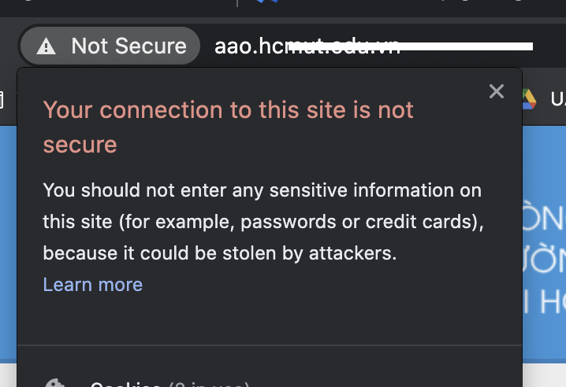Image resolution: width=566 pixels, height=387 pixels.
Task: Click the warning triangle security icon
Action: (47, 47)
